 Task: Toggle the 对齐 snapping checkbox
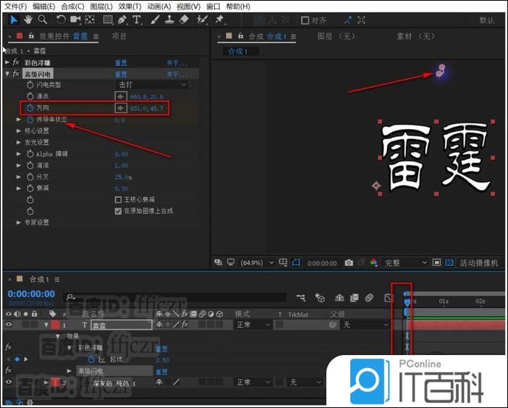[x=305, y=20]
